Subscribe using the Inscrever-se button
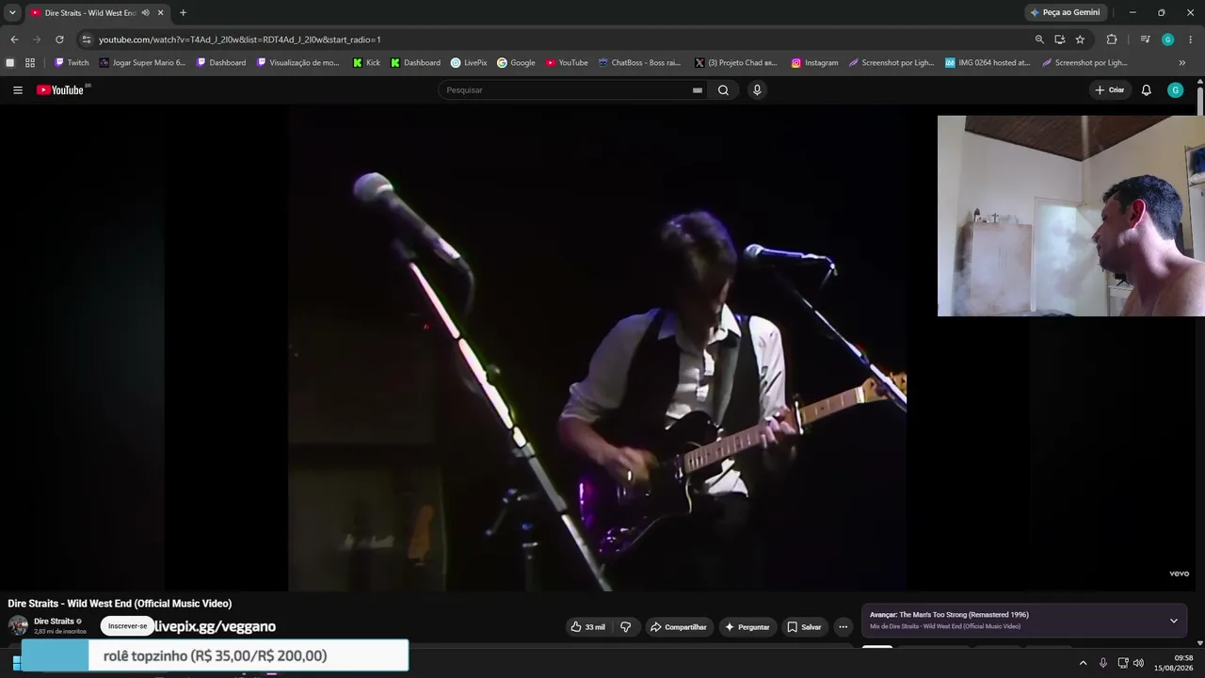Screen dimensions: 1205x678 (127, 626)
